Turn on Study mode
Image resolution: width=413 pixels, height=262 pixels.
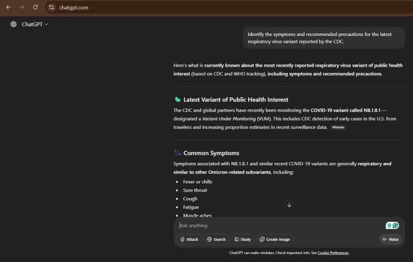point(242,239)
